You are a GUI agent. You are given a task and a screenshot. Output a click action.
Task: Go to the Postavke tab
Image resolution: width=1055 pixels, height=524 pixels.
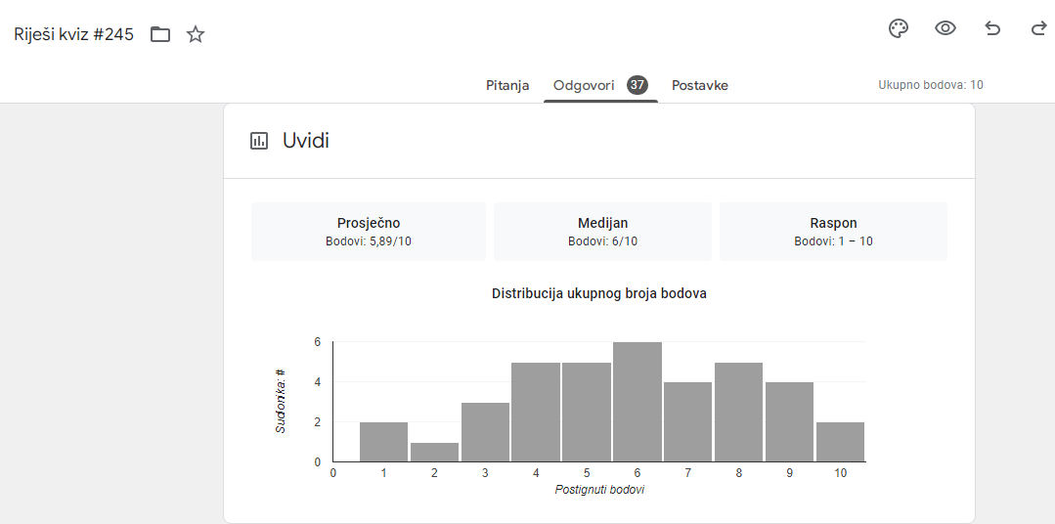coord(699,85)
